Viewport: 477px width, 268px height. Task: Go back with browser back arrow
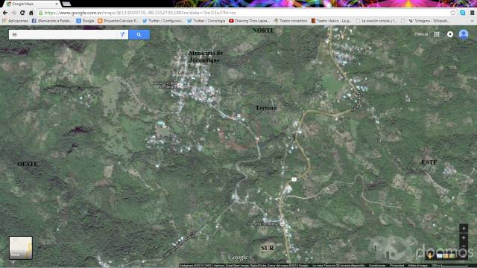point(5,13)
